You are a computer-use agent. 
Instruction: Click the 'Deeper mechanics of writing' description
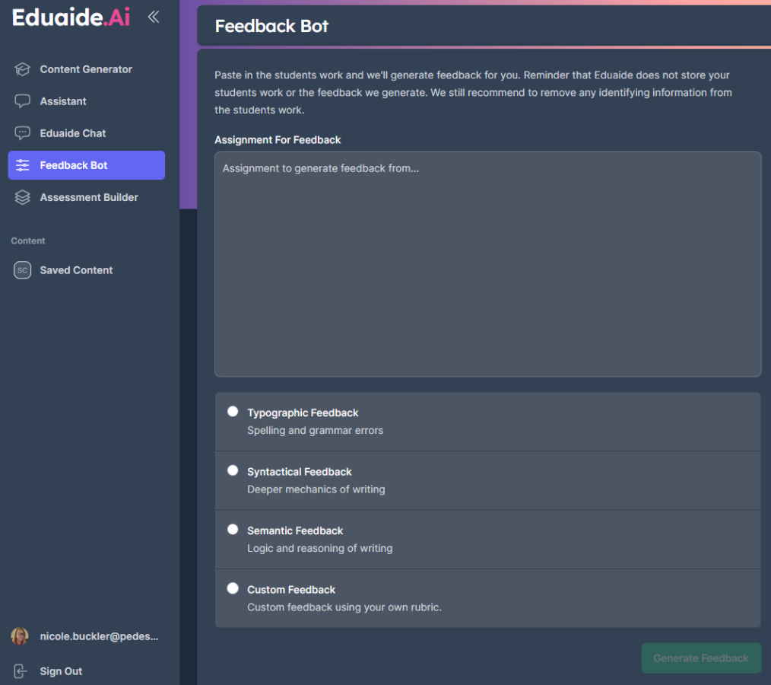click(316, 489)
